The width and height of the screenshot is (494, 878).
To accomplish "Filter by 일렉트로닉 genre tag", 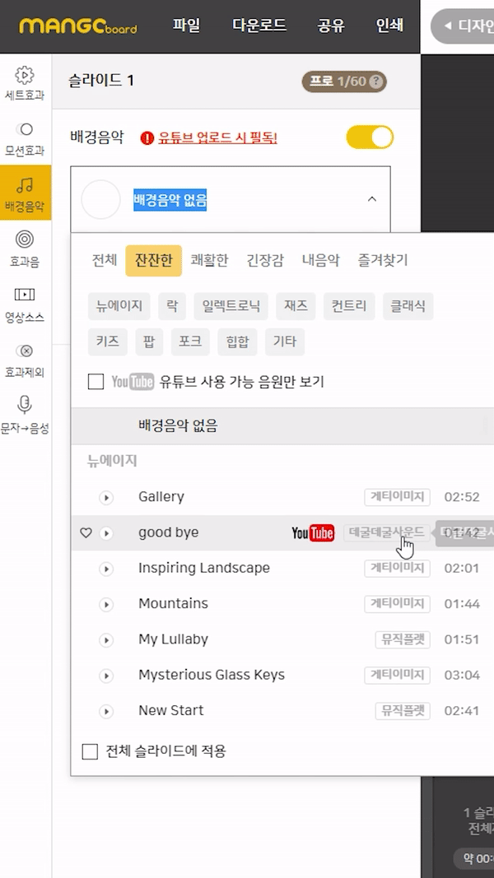I will click(x=231, y=306).
